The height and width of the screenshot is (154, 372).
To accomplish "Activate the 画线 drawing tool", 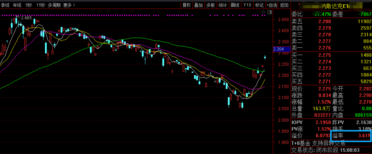I will pos(235,5).
